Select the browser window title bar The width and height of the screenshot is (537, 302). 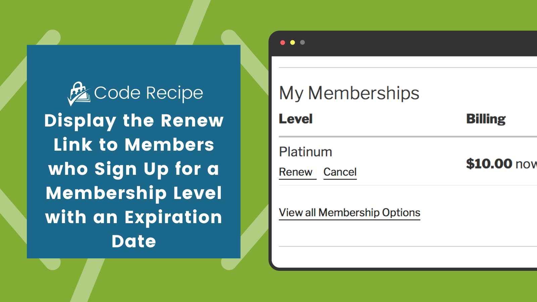403,42
